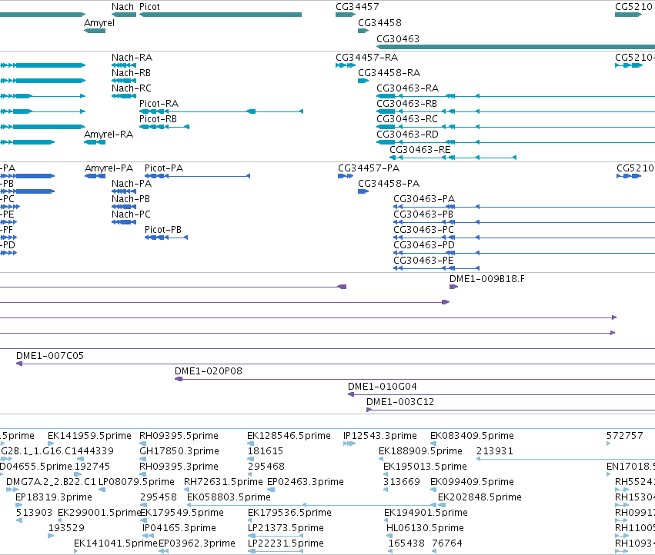Select feature 181615
This screenshot has height=555, width=655.
(x=266, y=451)
